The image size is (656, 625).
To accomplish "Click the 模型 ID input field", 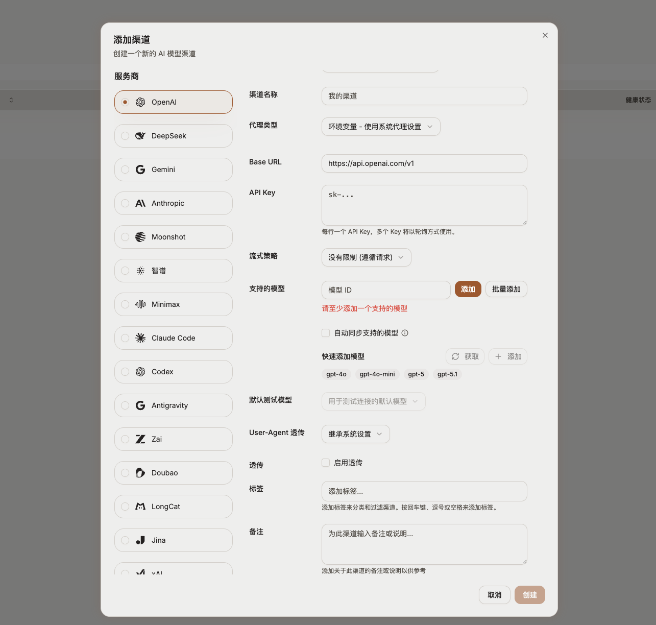I will 386,290.
